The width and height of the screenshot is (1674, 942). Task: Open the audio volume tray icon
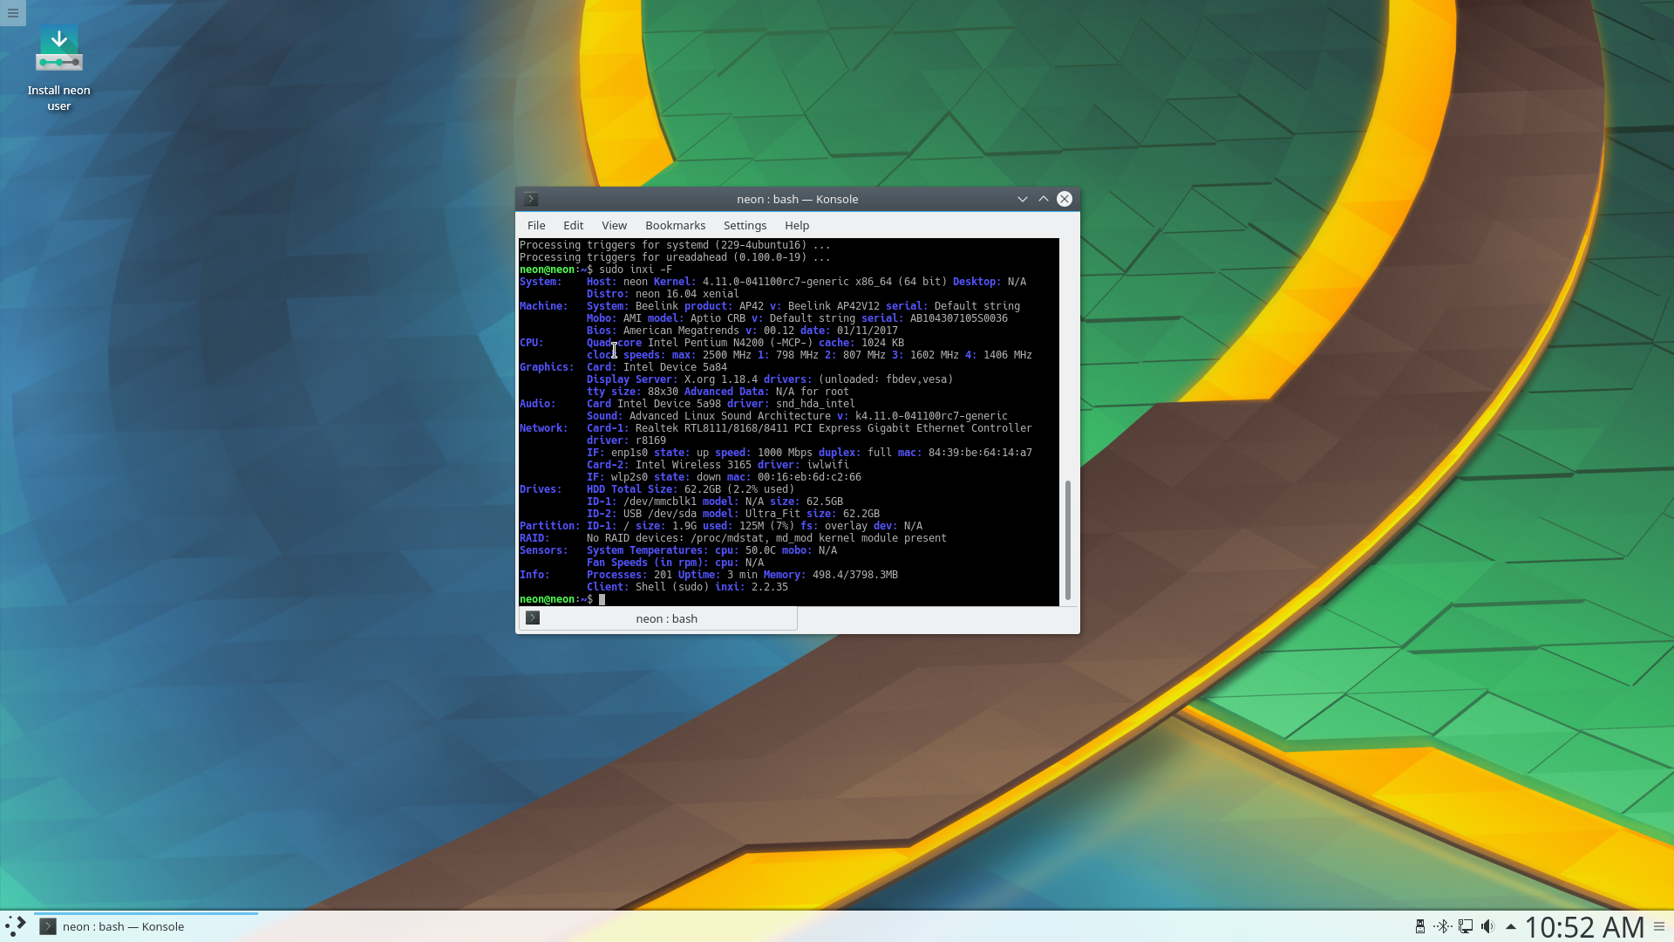(1487, 926)
